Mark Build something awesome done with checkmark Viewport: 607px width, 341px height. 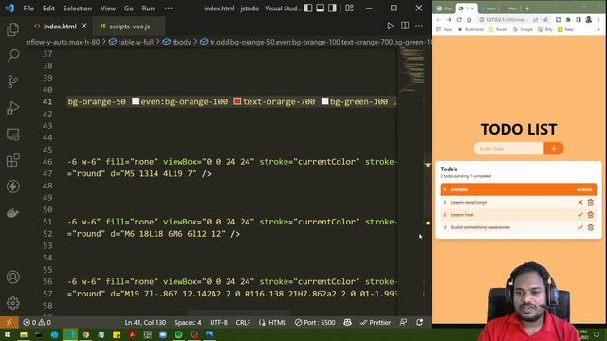pyautogui.click(x=579, y=227)
